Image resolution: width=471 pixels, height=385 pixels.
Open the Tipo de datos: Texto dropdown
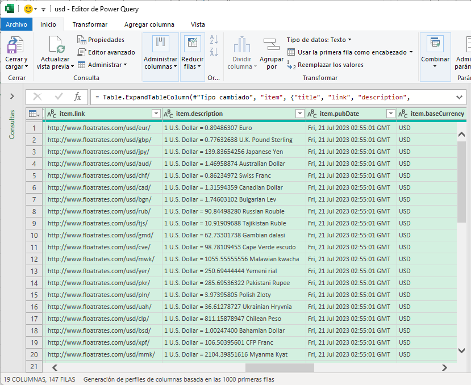coord(319,40)
